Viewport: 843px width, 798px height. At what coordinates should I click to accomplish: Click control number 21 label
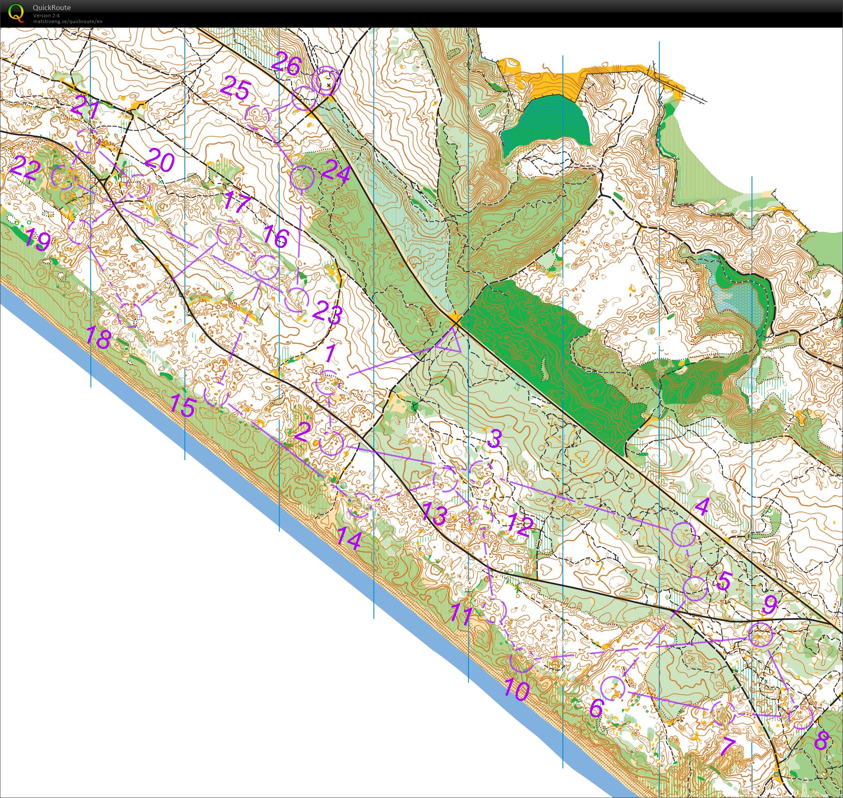85,108
